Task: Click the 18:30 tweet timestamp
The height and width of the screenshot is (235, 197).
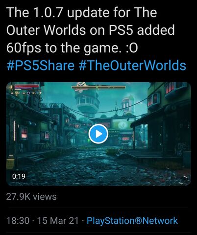Action: click(x=18, y=221)
